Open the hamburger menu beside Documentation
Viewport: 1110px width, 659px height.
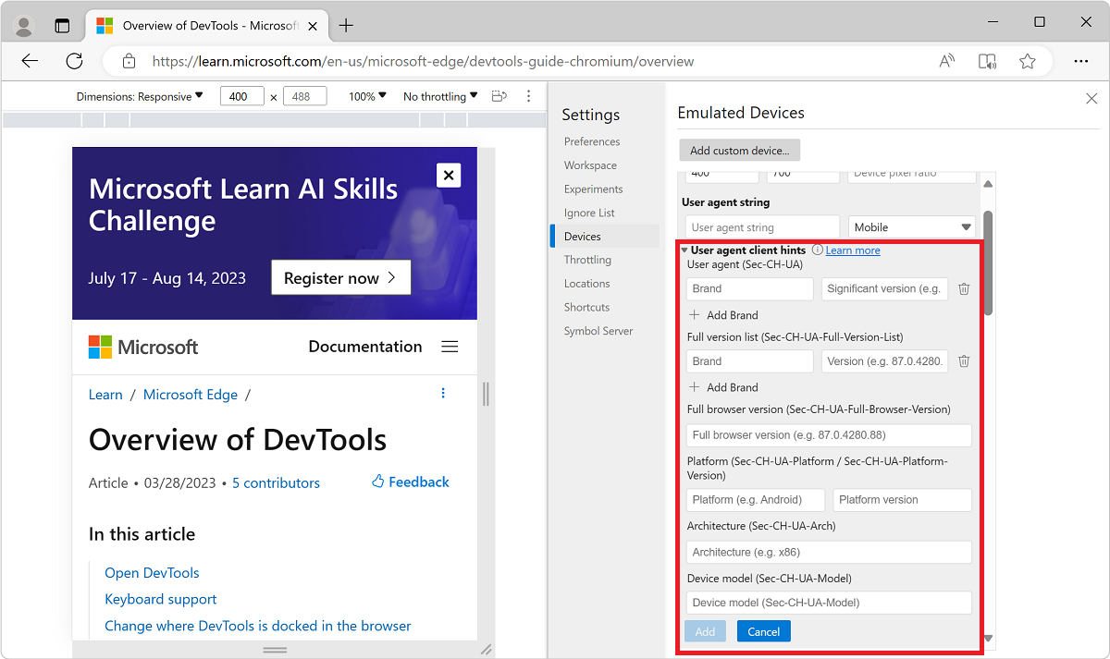click(x=450, y=346)
